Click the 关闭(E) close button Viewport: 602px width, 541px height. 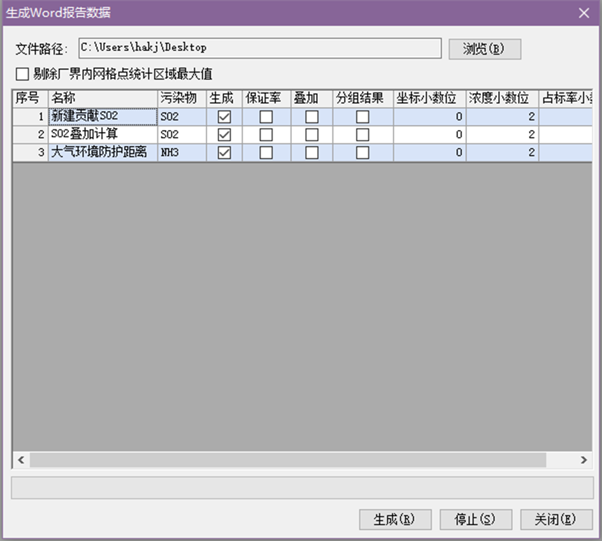[x=556, y=519]
